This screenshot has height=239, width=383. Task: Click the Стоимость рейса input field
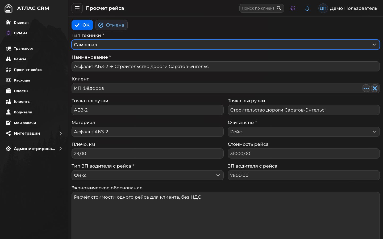point(303,153)
